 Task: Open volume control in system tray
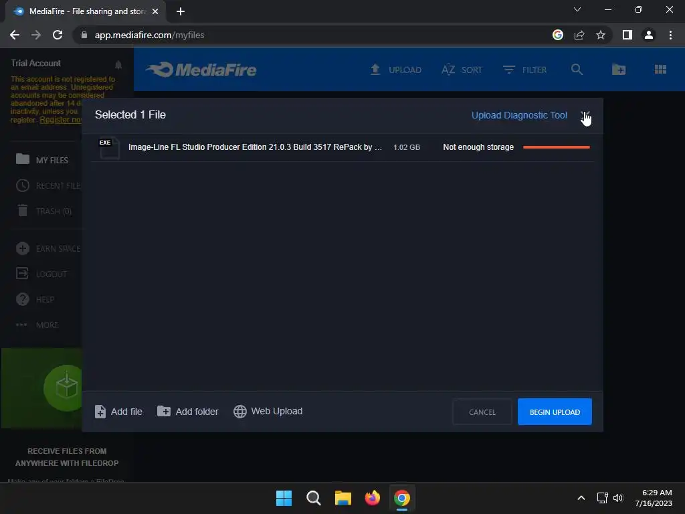tap(618, 498)
